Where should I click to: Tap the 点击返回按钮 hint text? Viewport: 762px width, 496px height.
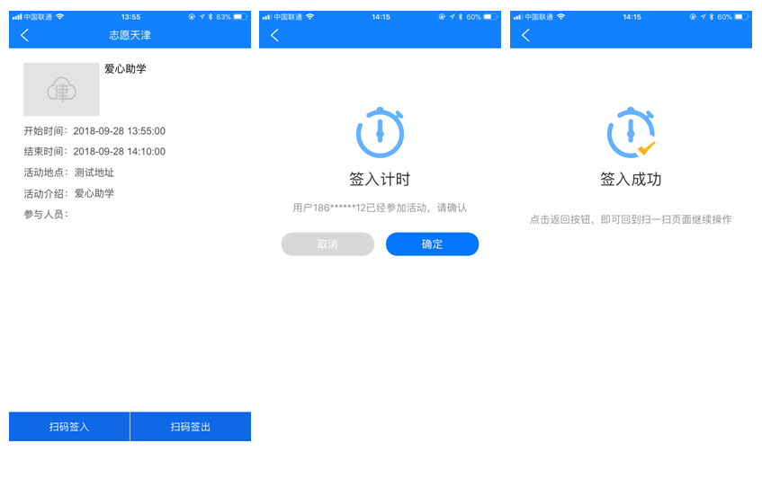click(630, 219)
